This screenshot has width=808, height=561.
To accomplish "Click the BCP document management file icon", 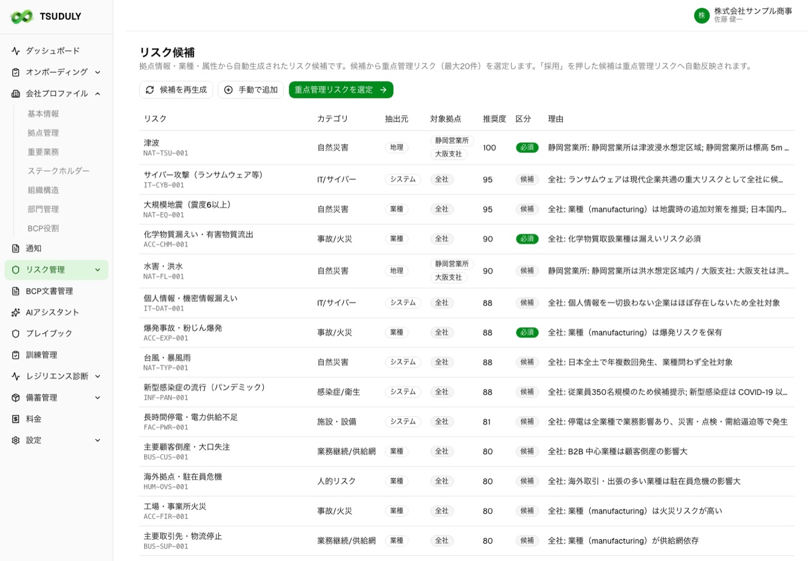I will click(x=16, y=291).
